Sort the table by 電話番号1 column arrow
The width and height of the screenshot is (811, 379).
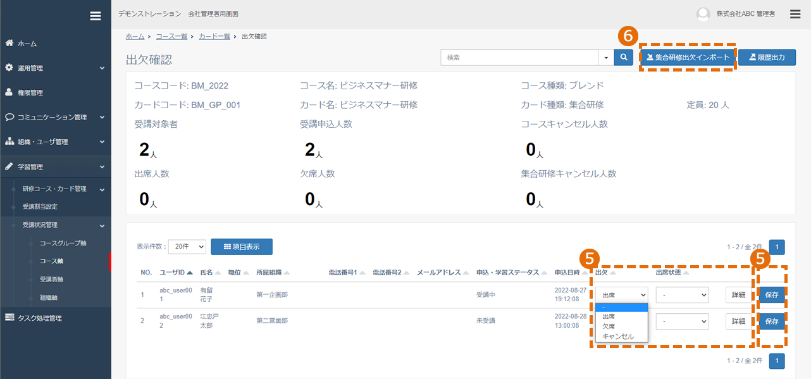click(x=364, y=273)
